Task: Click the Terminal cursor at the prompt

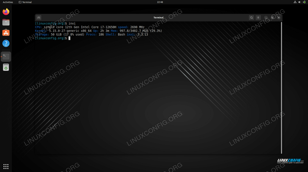Action: pos(69,38)
